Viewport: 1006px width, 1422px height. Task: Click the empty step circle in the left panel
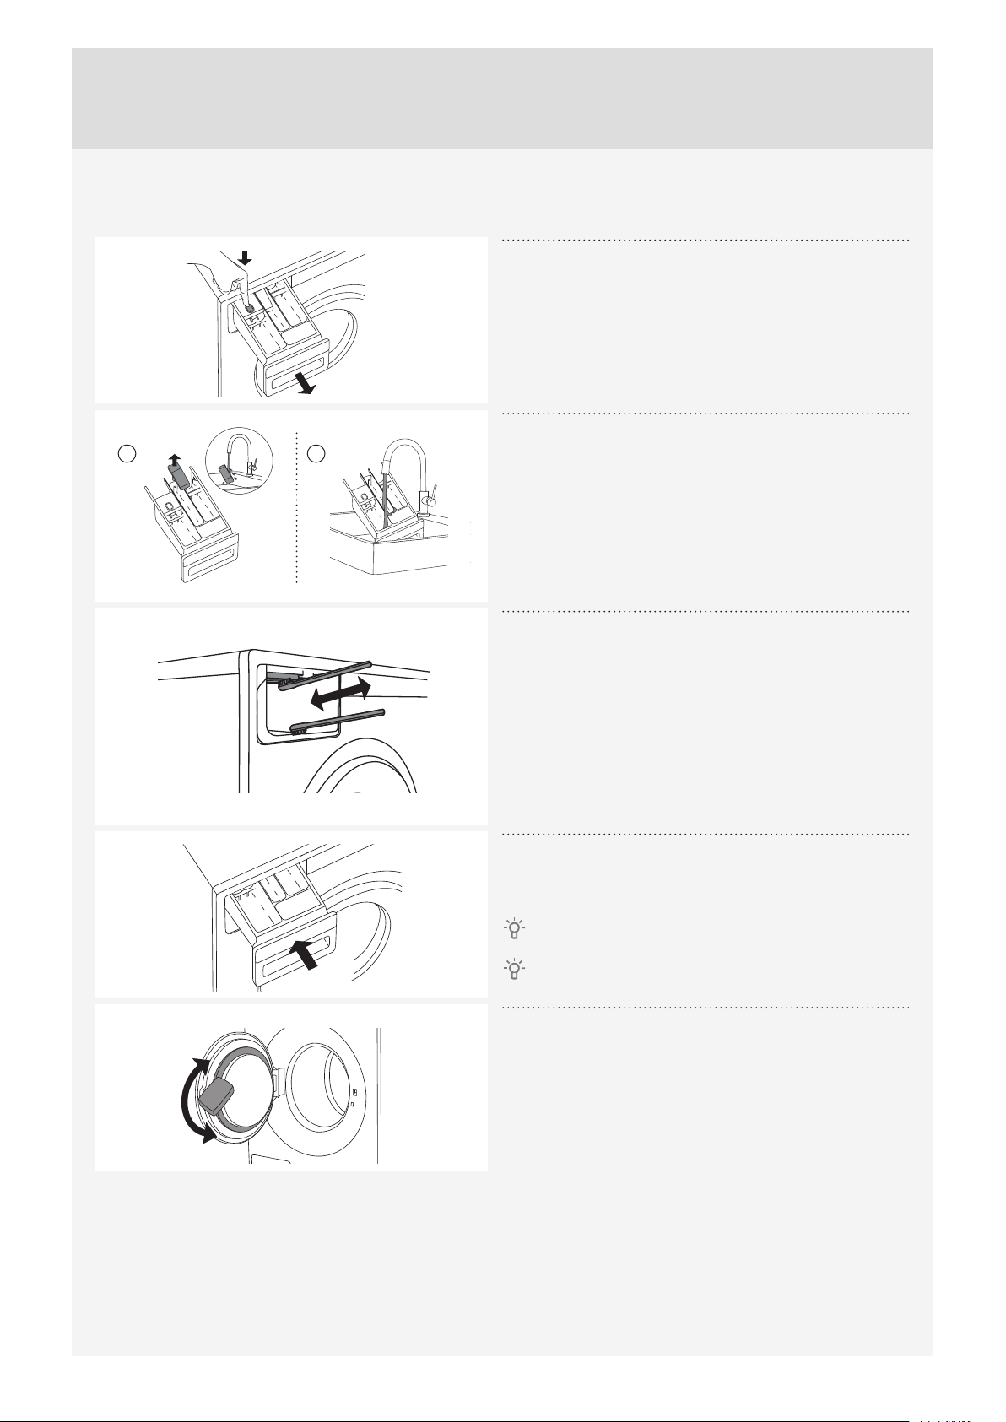127,453
